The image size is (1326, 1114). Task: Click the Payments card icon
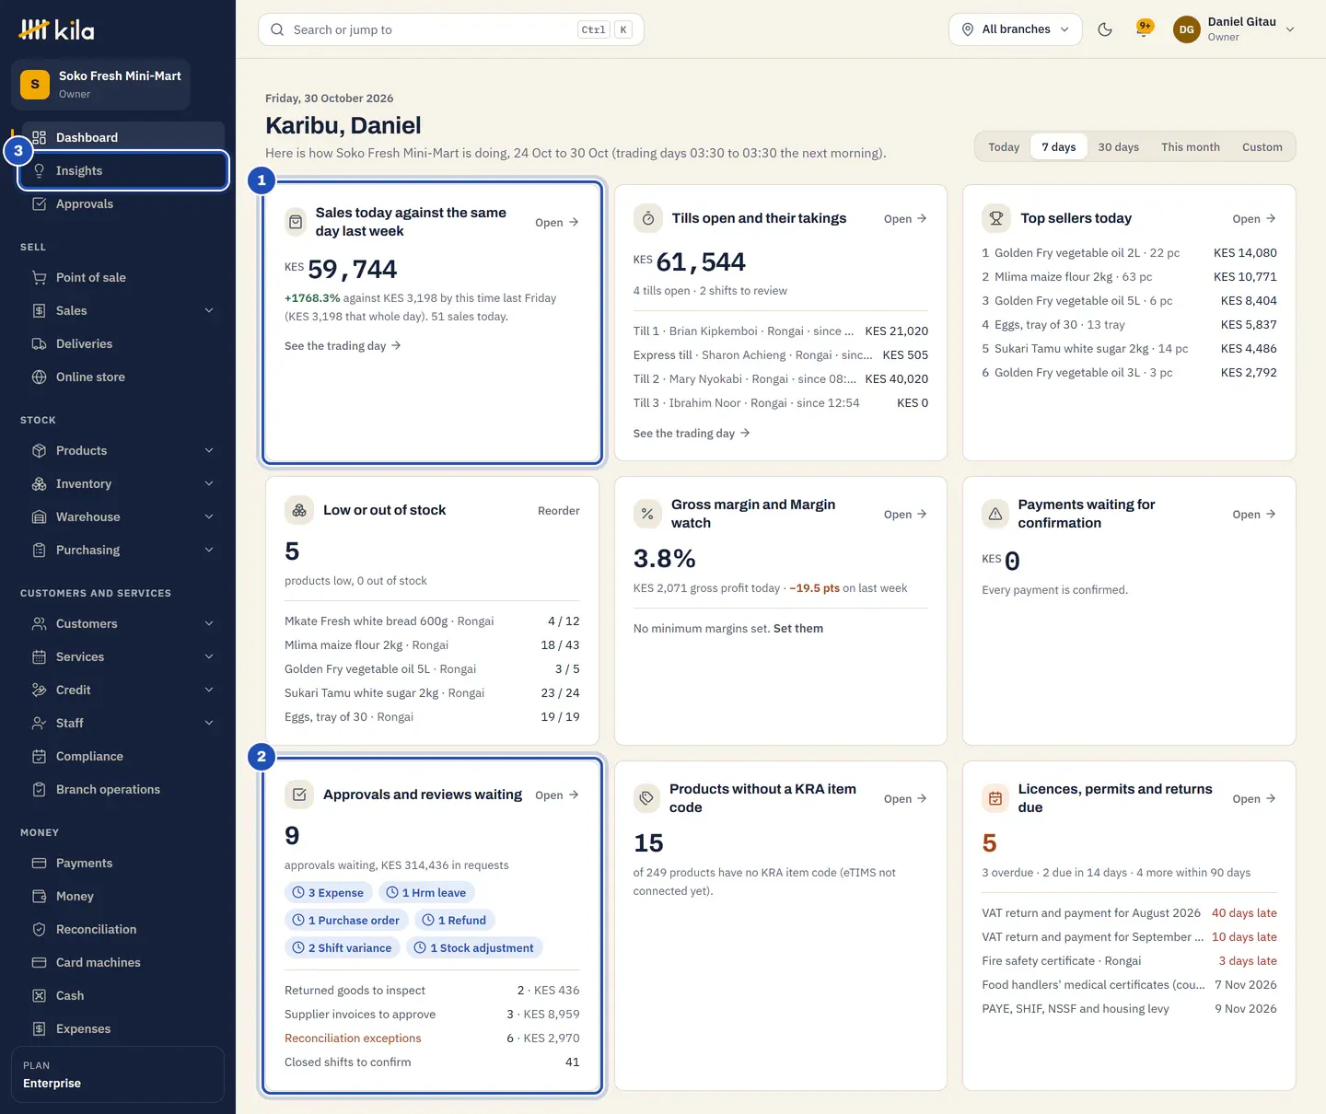tap(39, 863)
